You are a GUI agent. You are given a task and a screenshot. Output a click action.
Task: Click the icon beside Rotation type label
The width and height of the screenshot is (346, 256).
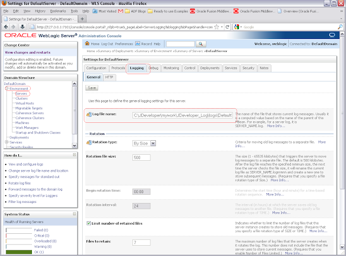coord(89,142)
